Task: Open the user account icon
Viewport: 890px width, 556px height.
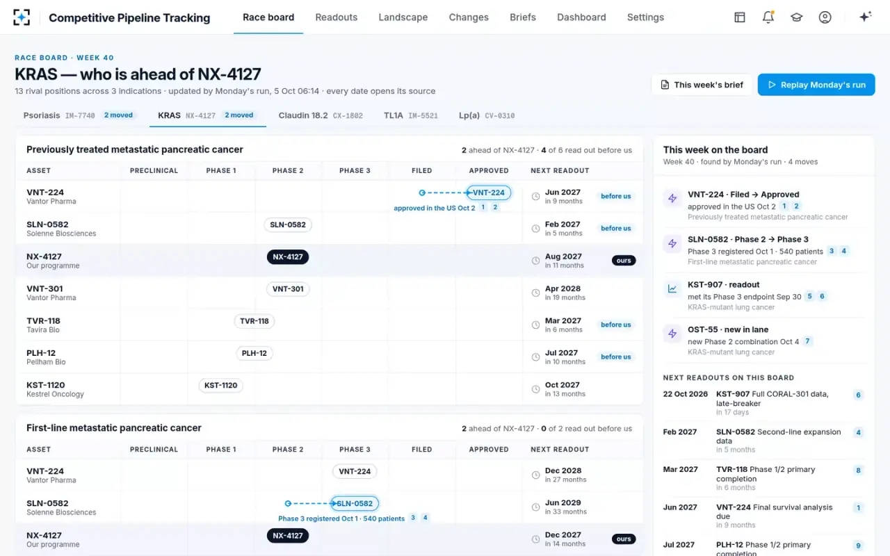Action: click(825, 17)
